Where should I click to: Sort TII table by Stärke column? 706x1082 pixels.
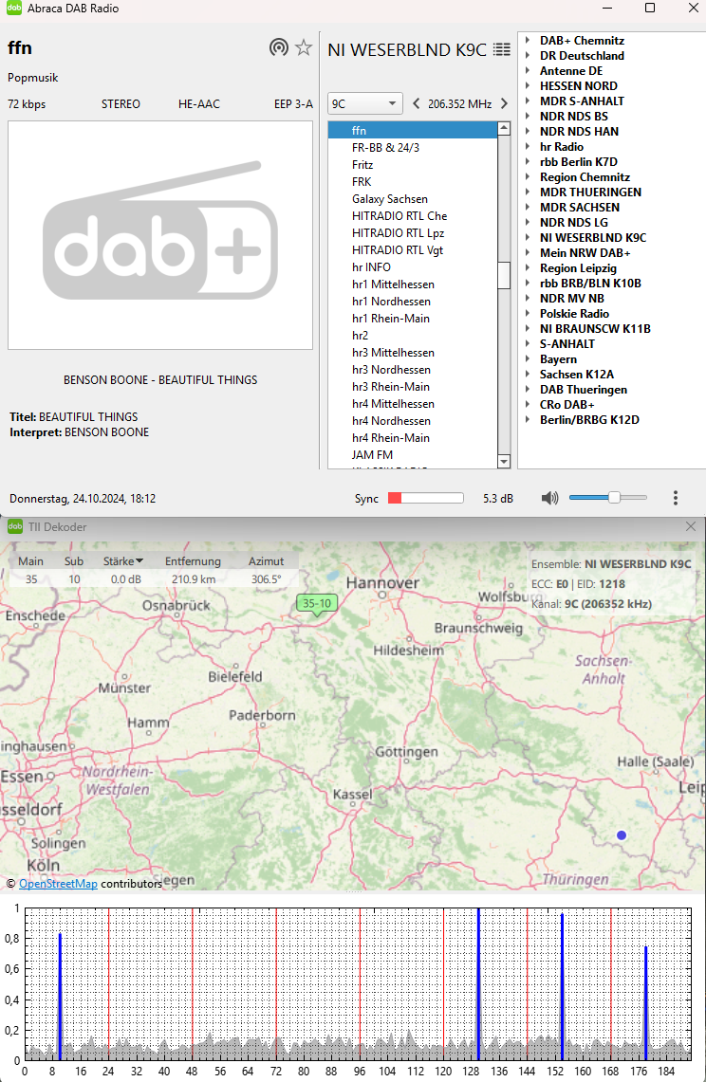[x=123, y=561]
